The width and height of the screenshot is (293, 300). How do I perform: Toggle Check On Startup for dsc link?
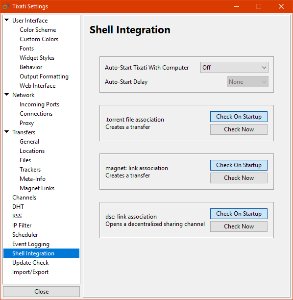(239, 214)
